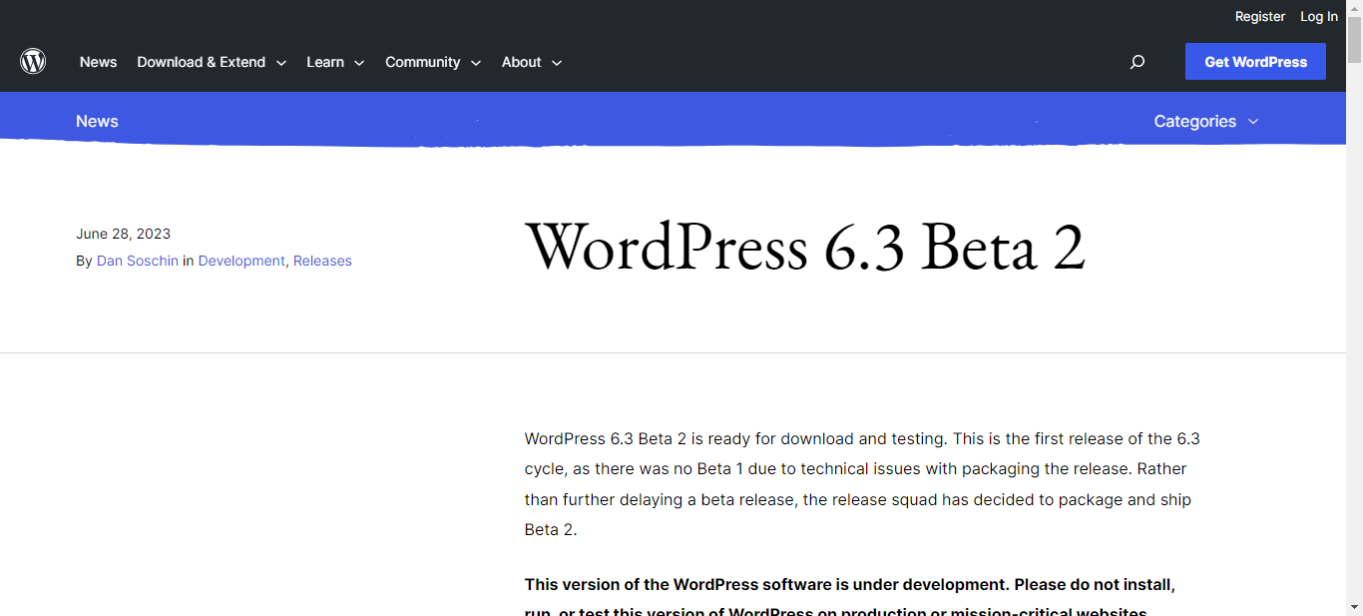Click the vertical scrollbar thumb
Screen dimensions: 1363x616
(1354, 40)
